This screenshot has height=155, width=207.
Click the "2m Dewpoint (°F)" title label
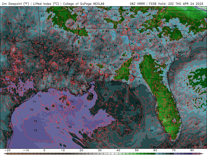pos(16,4)
